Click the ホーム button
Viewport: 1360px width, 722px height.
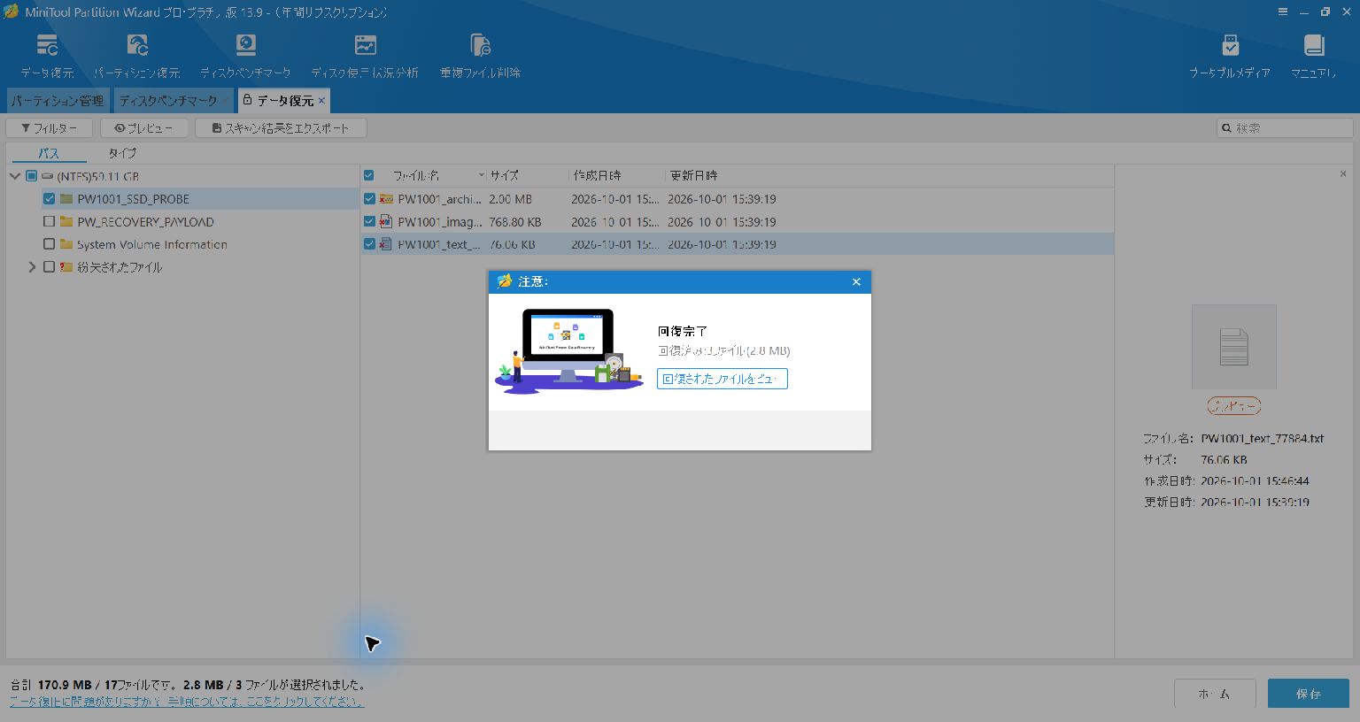point(1214,694)
